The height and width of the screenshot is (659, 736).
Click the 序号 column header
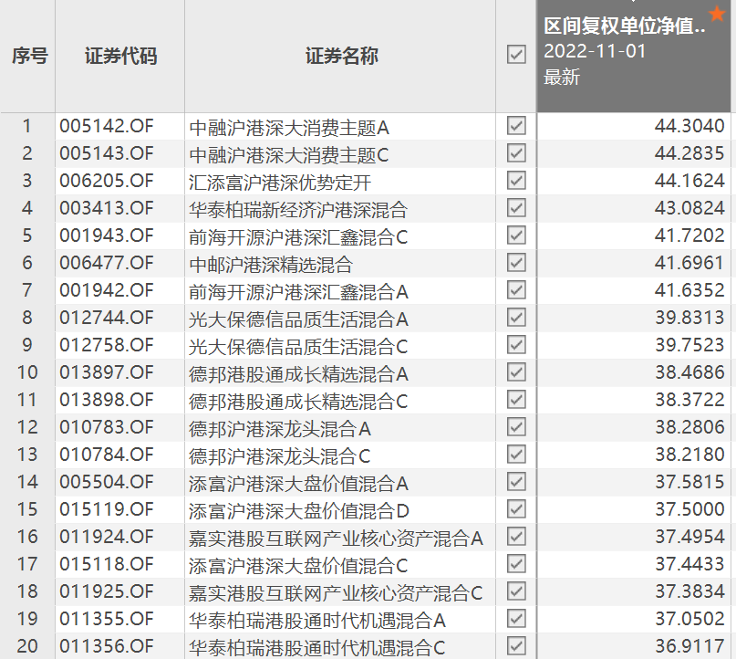[x=29, y=56]
